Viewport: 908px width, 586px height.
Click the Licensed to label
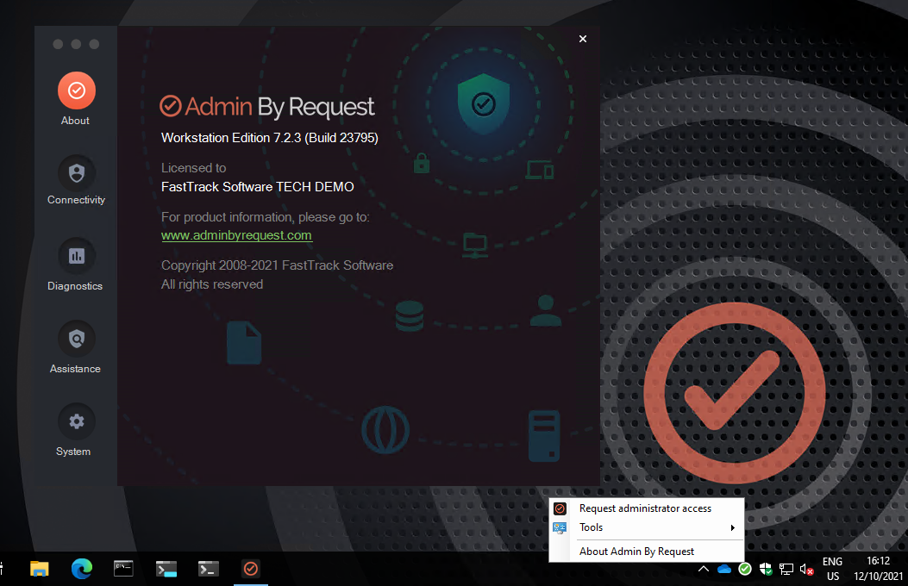coord(193,168)
